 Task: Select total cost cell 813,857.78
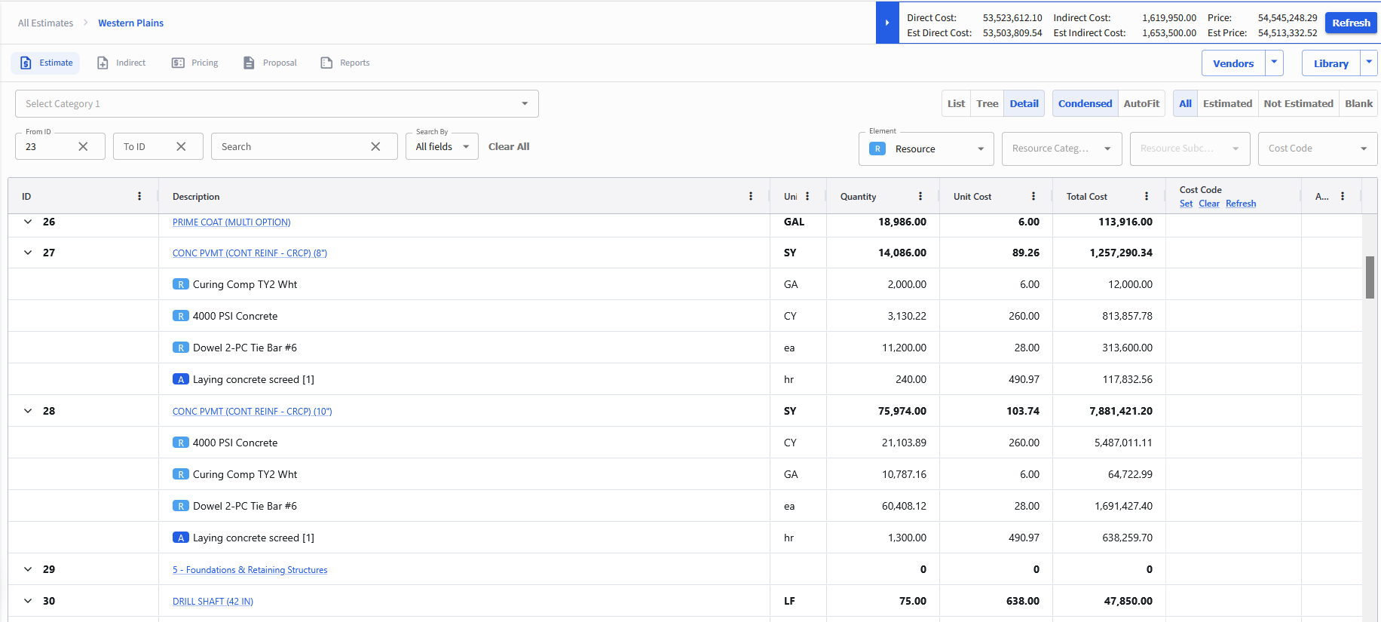[1109, 316]
